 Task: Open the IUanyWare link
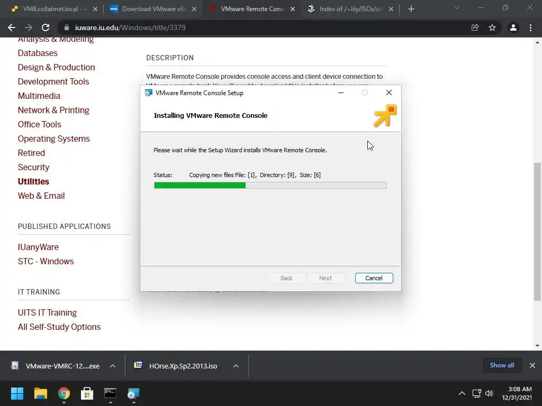tap(38, 247)
